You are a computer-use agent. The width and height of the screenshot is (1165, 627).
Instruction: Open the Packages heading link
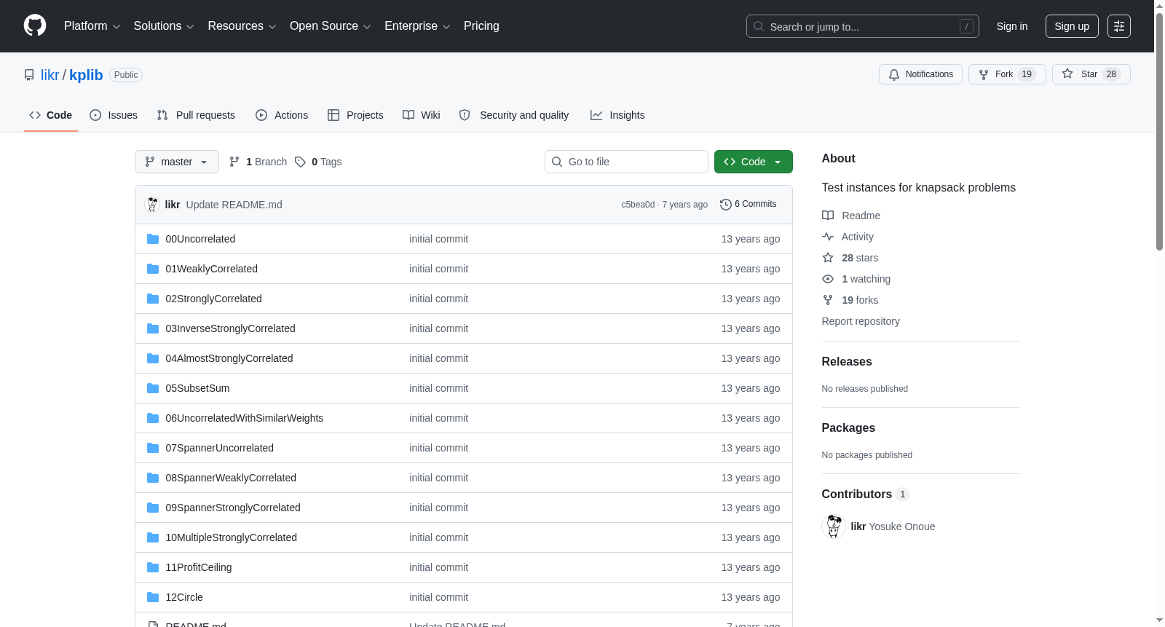848,427
